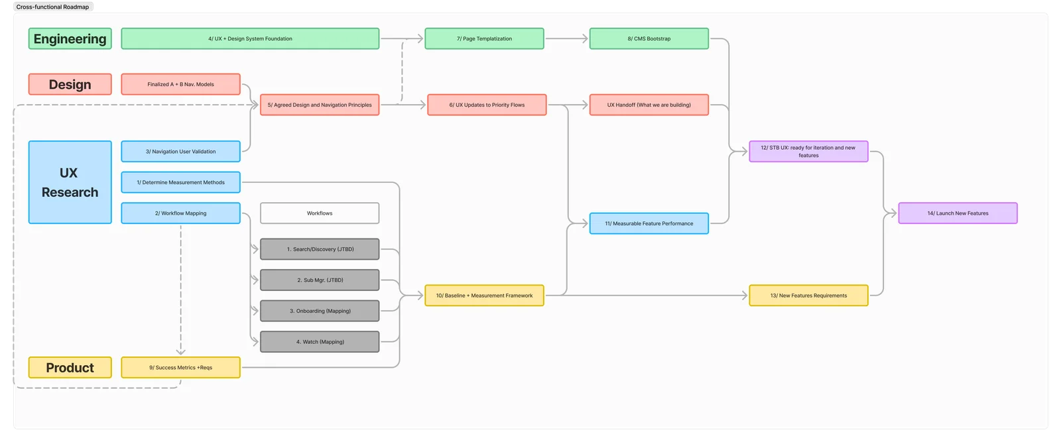Click '2/ Workflow Mapping' node
The height and width of the screenshot is (442, 1061).
pos(180,213)
